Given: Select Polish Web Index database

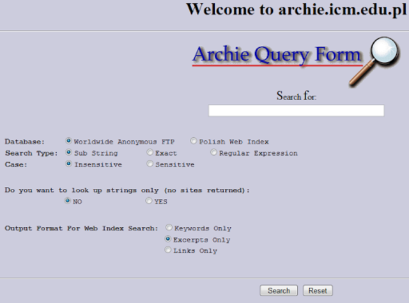Looking at the screenshot, I should [193, 141].
